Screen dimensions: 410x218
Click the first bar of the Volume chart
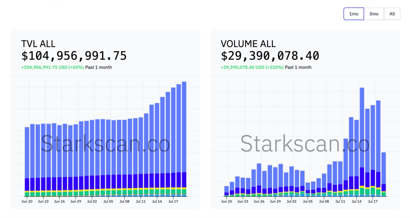[226, 191]
